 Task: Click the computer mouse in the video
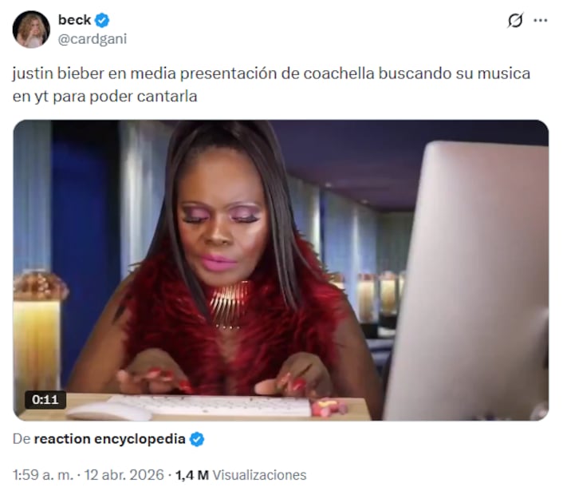(109, 411)
